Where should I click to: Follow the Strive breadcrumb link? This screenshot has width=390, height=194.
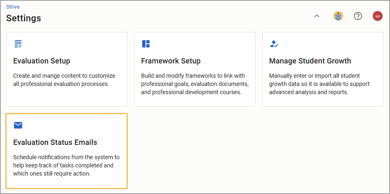(x=13, y=7)
